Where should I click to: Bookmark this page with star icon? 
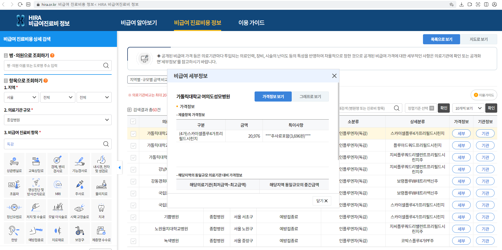pyautogui.click(x=451, y=4)
